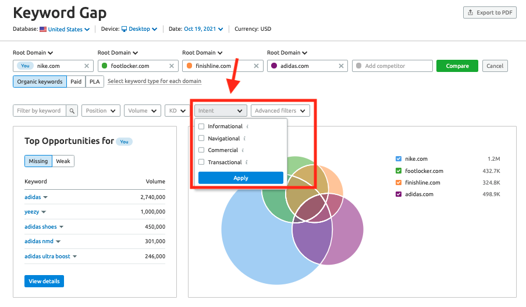The height and width of the screenshot is (307, 526).
Task: Uncheck footlocker.com in the chart legend
Action: coord(399,171)
